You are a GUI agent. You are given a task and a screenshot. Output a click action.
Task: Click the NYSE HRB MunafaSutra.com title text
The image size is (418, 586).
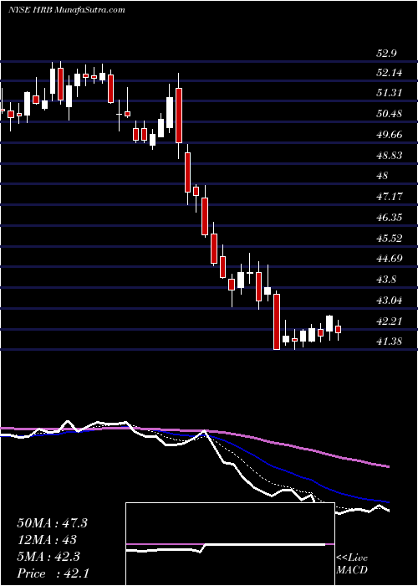tap(67, 10)
